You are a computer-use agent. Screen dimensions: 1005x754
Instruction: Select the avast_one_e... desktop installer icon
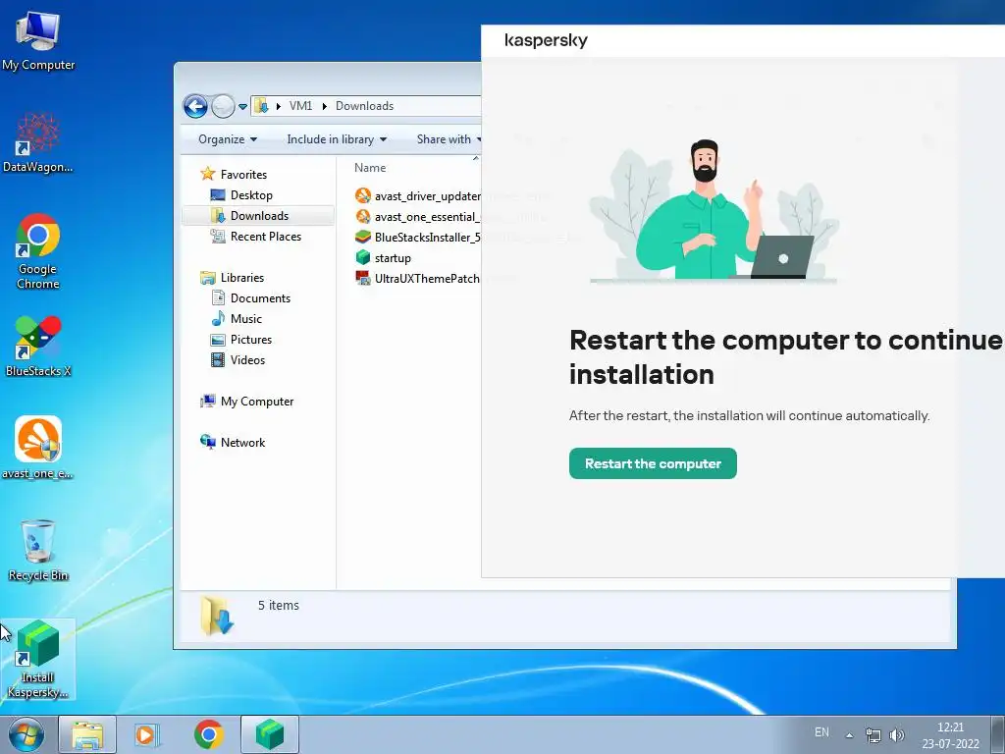tap(38, 448)
